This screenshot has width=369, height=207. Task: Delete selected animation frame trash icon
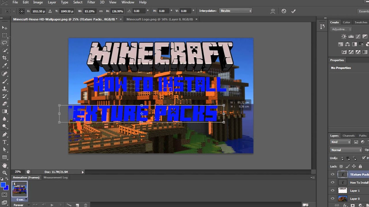[86, 205]
